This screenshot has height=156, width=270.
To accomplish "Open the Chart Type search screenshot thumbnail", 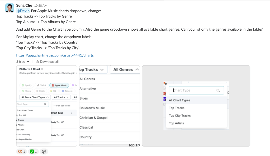I will (196, 106).
